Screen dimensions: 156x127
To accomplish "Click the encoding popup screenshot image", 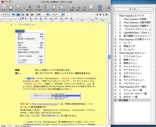I will [x=56, y=96].
